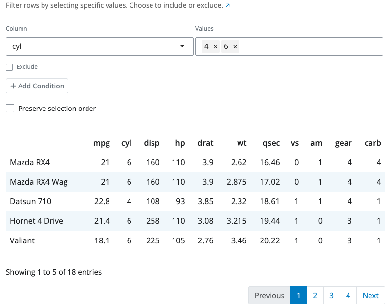
Task: Click the "Next" pagination button
Action: (370, 295)
